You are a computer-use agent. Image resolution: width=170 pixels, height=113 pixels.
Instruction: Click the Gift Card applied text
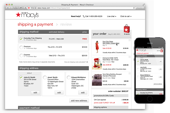coord(100,100)
